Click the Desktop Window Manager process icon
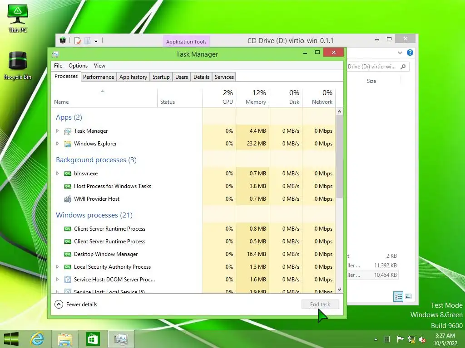 68,254
